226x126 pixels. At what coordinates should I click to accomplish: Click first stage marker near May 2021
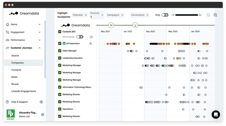(x=111, y=25)
